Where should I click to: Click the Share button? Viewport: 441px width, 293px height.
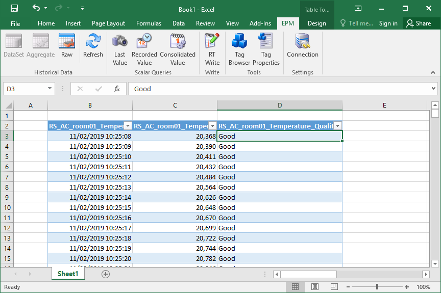click(x=418, y=23)
